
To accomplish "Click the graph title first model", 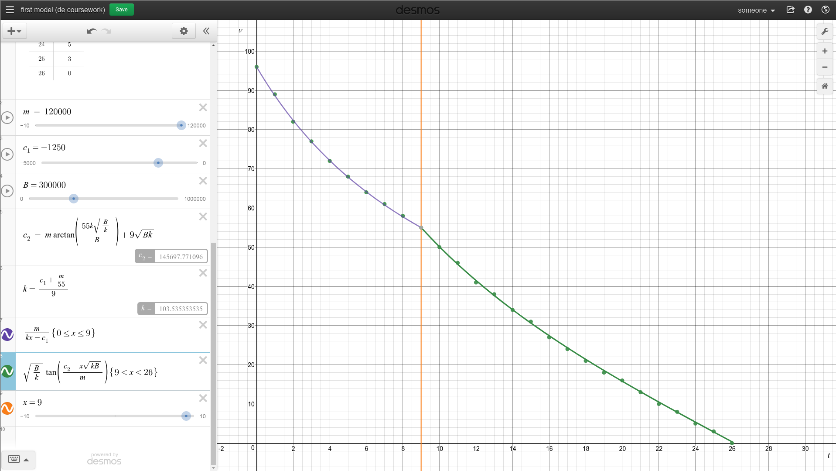I will (63, 10).
